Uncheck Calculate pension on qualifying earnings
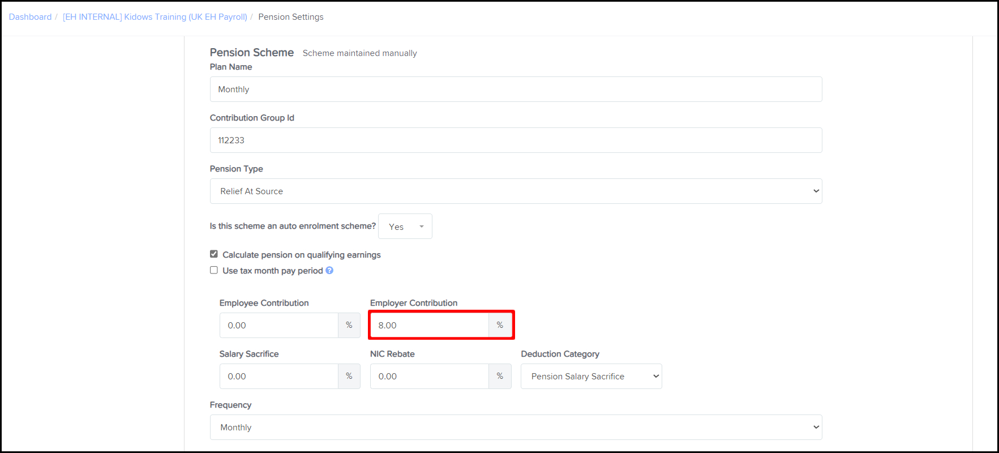The height and width of the screenshot is (453, 999). (214, 254)
